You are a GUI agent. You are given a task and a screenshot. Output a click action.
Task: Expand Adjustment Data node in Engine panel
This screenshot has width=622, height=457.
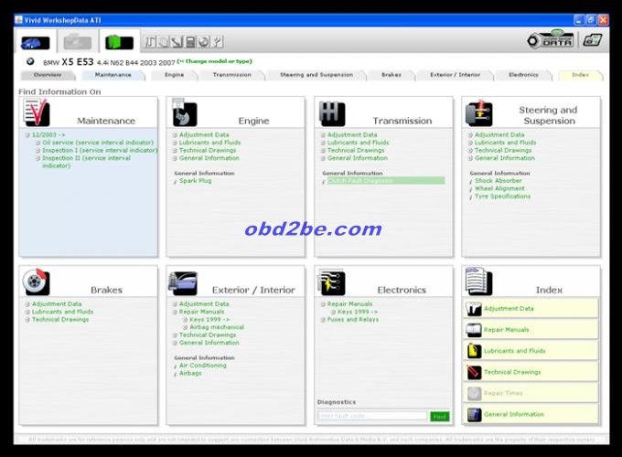point(175,135)
